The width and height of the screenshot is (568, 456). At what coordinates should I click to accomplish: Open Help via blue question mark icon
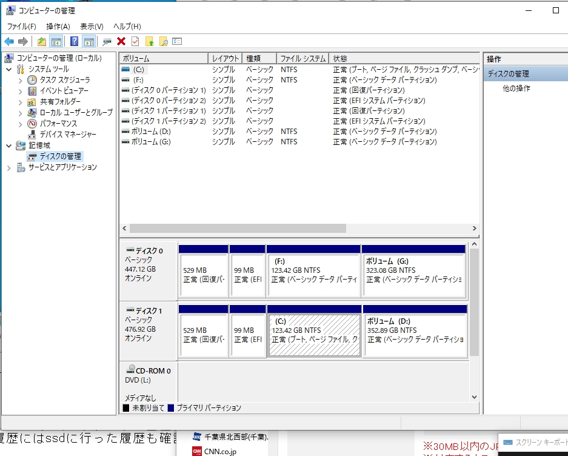pos(74,42)
